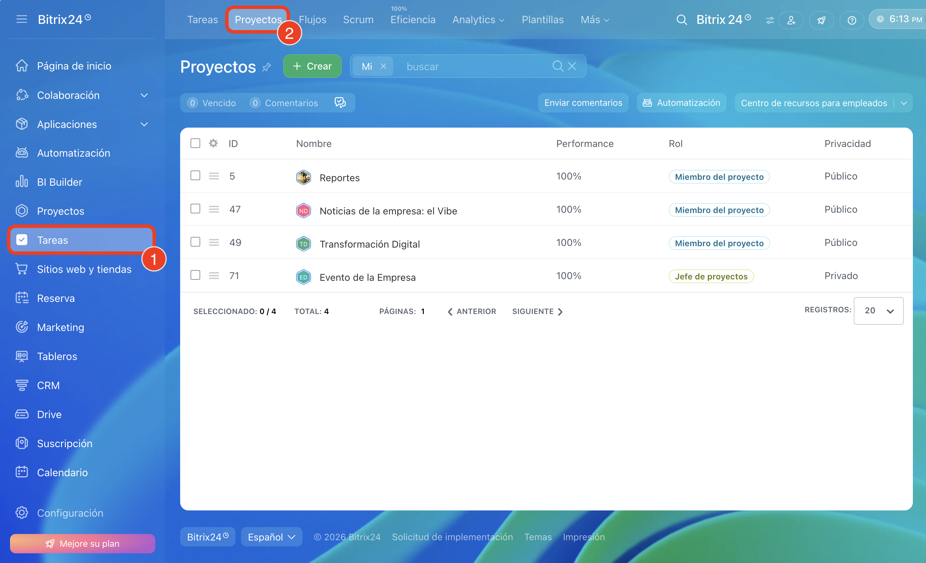Open Página de inicio home icon

click(22, 66)
